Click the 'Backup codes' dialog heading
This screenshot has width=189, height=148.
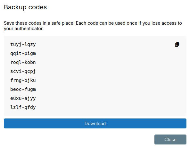click(25, 7)
